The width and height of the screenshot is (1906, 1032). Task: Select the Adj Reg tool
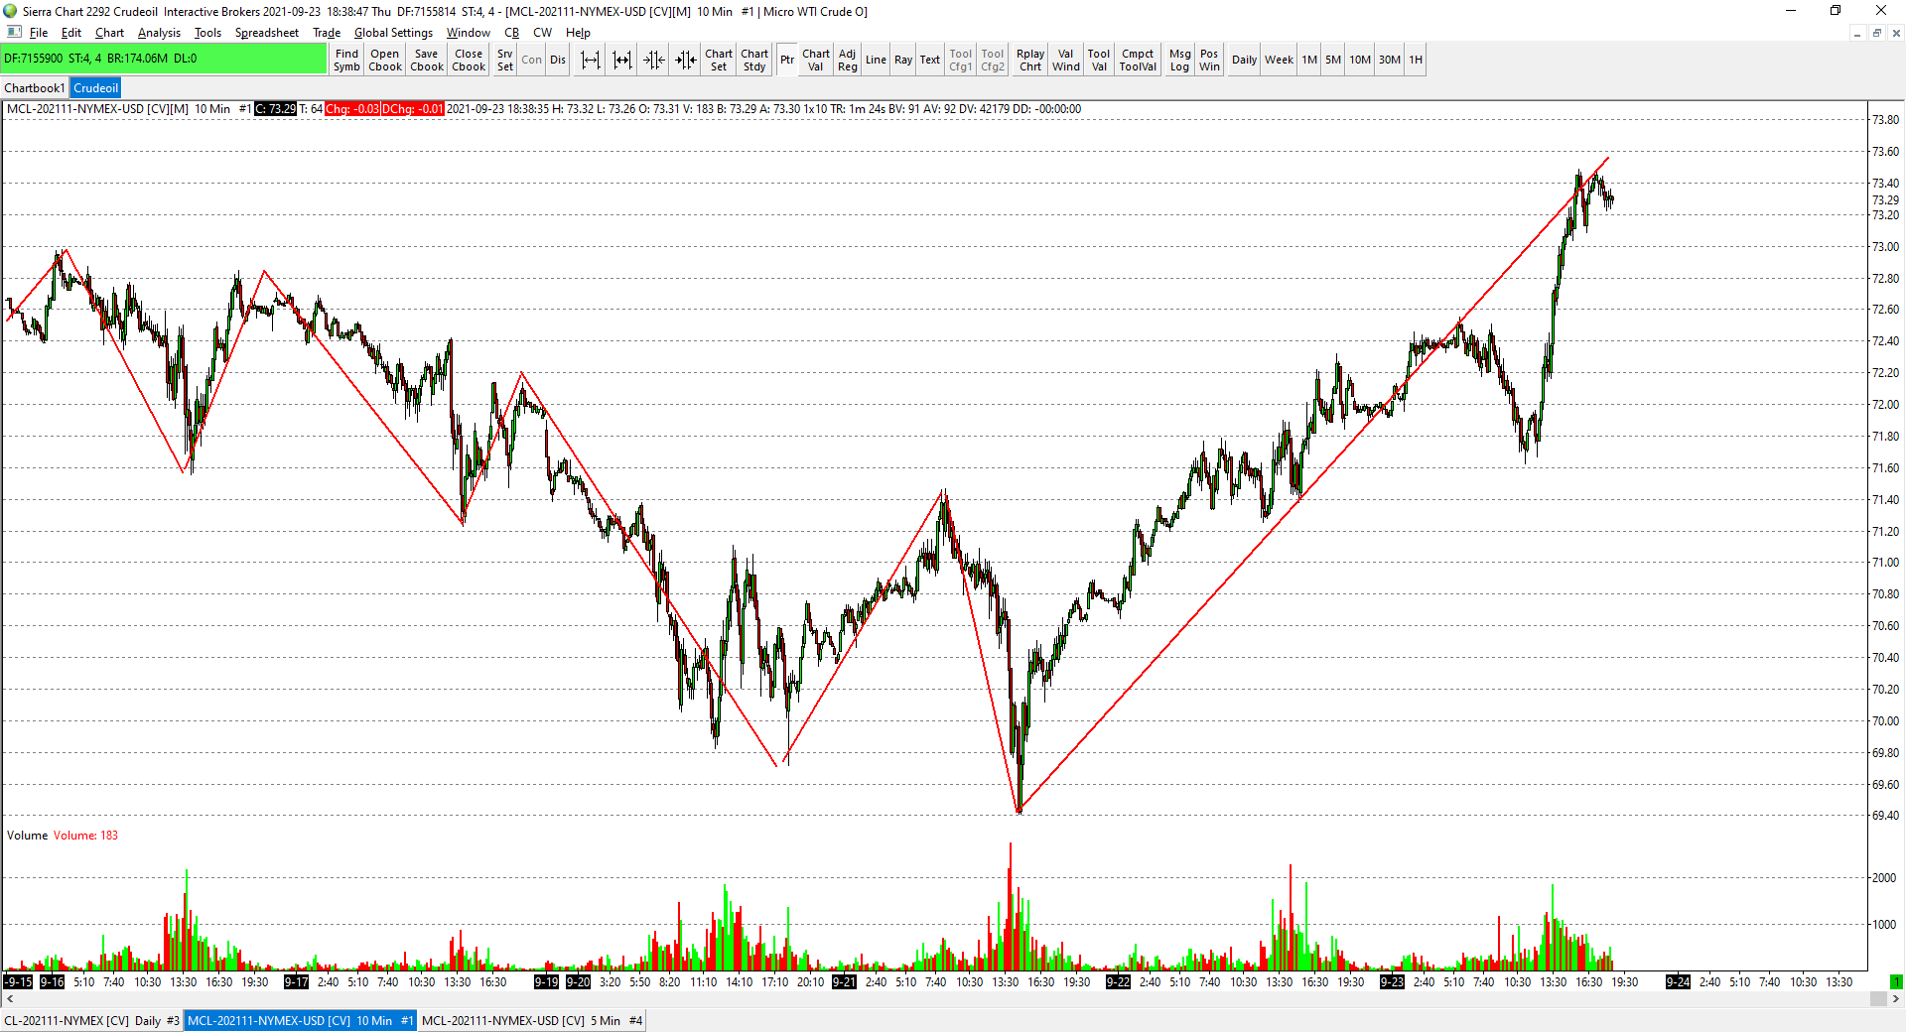coord(848,61)
